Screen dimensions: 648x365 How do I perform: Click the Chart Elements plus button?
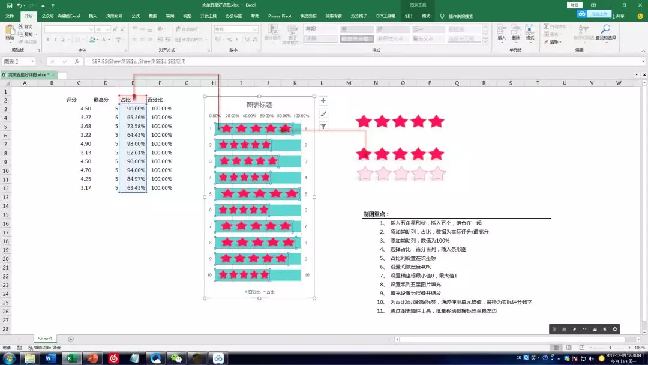323,101
